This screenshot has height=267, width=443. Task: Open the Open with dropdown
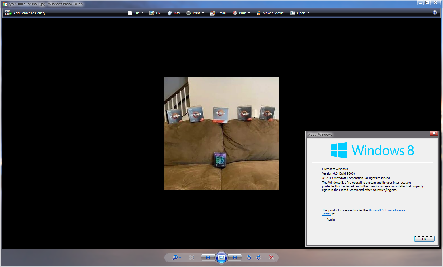pyautogui.click(x=300, y=13)
